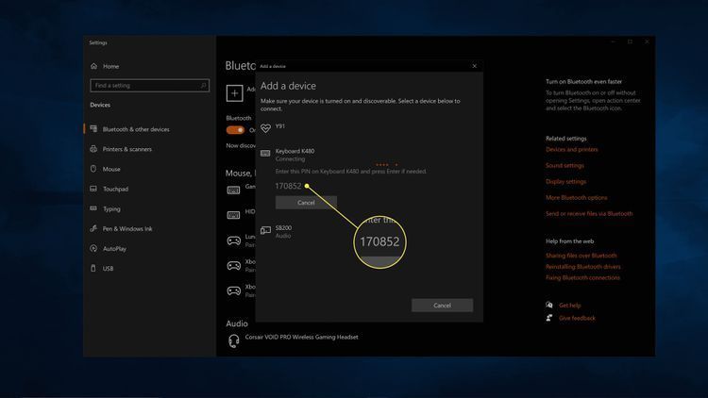Click Send or receive files via Bluetooth
Screen dimensions: 708x398
point(589,213)
